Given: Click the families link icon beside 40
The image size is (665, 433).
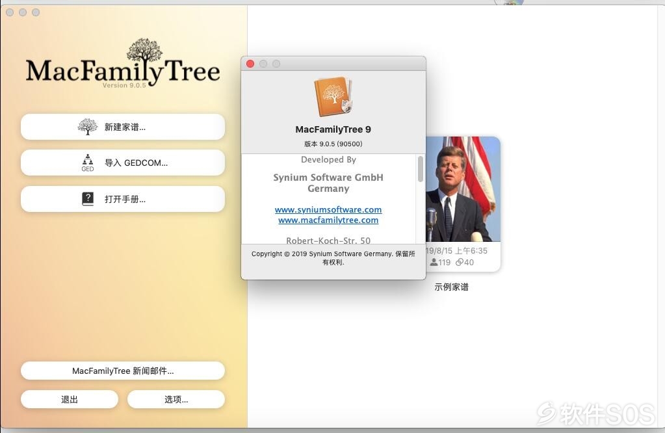Looking at the screenshot, I should [459, 263].
